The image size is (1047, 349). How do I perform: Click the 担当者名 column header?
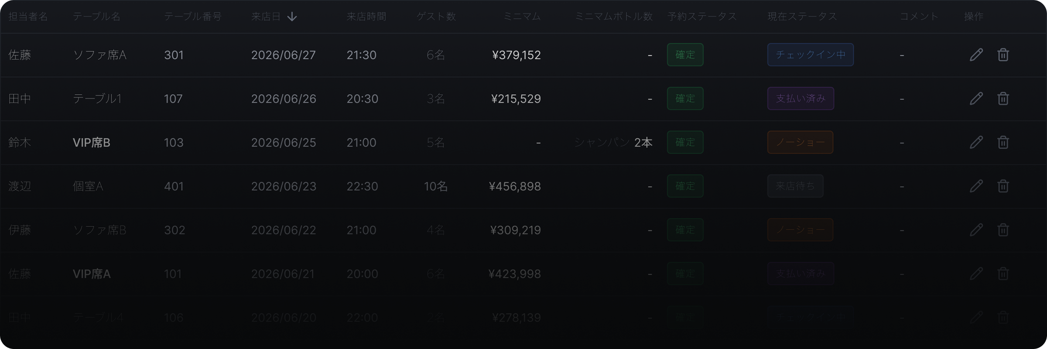28,17
